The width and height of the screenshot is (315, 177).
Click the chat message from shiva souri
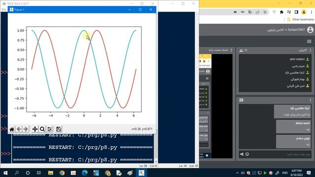293,127
